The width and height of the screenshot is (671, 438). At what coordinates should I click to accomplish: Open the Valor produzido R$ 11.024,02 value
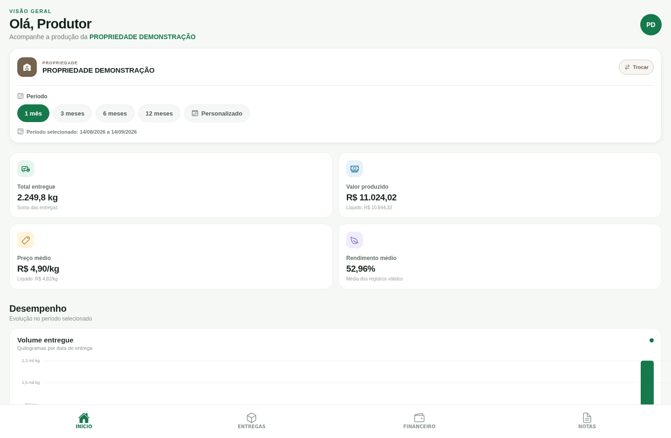pyautogui.click(x=371, y=198)
